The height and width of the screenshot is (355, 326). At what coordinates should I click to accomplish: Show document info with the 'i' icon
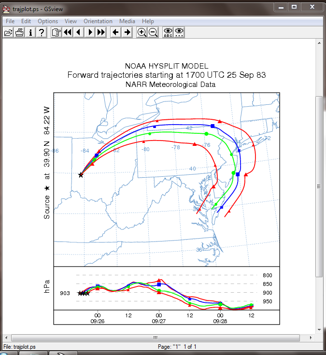[x=30, y=32]
